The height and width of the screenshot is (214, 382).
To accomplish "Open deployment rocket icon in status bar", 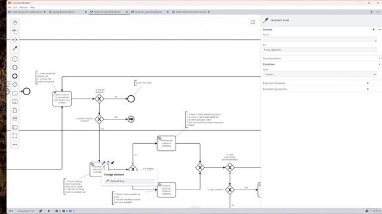I will coord(41,211).
